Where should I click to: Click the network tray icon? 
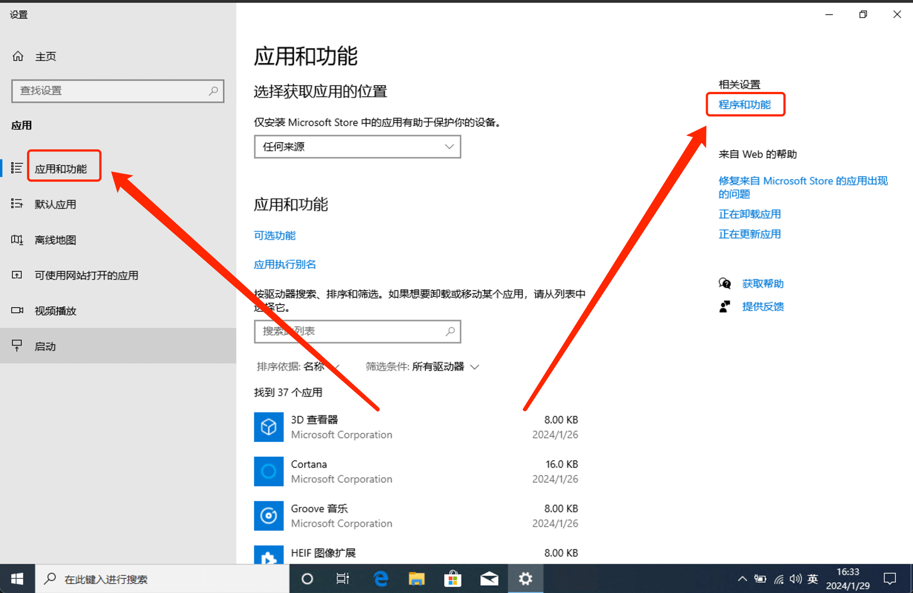click(x=779, y=579)
